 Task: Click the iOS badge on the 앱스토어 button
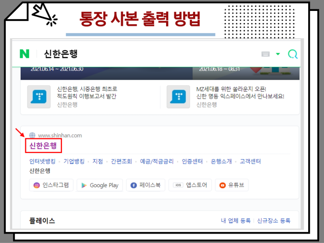pyautogui.click(x=177, y=185)
